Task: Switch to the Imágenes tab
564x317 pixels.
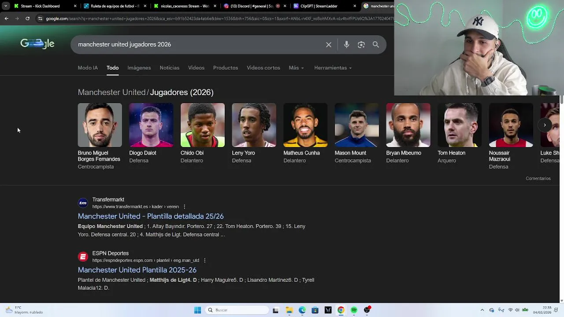Action: [139, 68]
